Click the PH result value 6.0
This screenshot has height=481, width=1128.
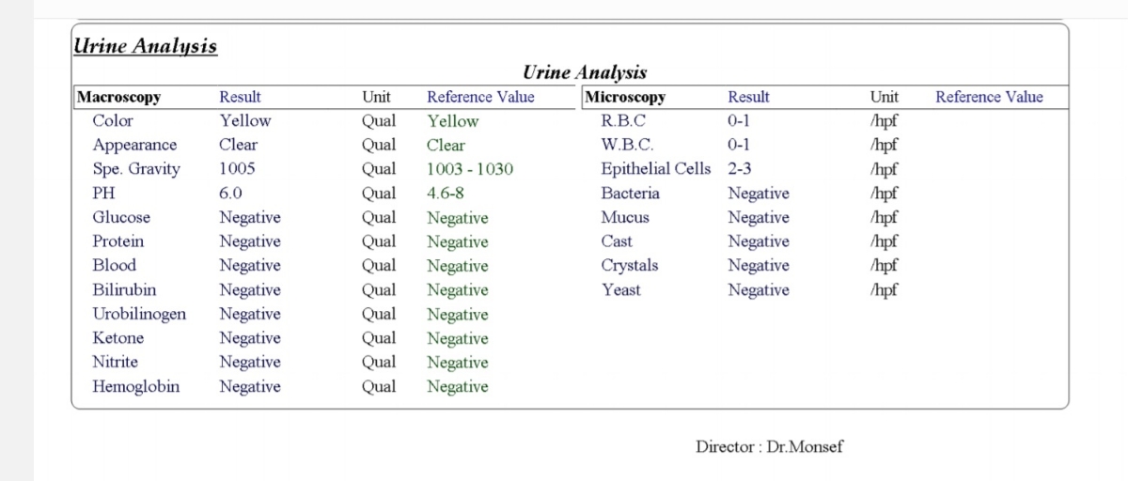[230, 194]
